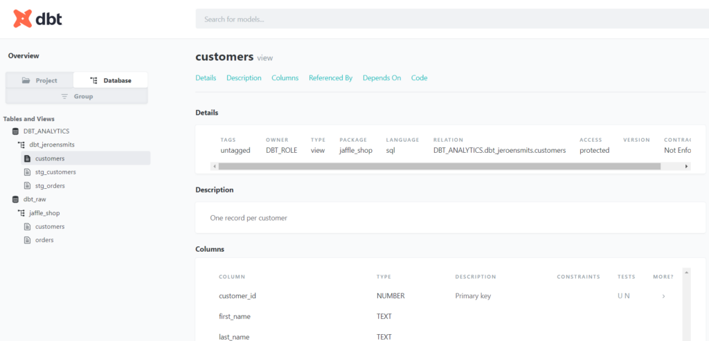This screenshot has width=709, height=341.
Task: Jump to the Details section link
Action: point(206,77)
